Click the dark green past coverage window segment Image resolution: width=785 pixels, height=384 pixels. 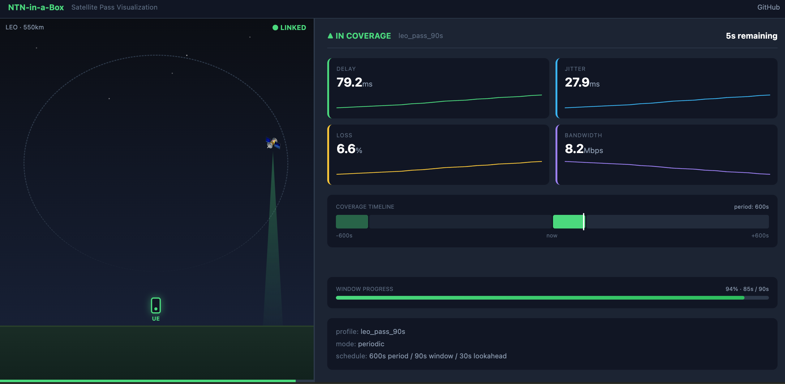(x=352, y=222)
